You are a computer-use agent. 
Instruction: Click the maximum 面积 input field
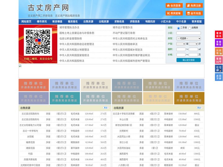pyautogui.click(x=193, y=49)
